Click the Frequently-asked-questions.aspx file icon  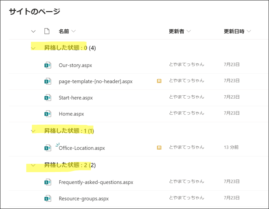[48, 182]
